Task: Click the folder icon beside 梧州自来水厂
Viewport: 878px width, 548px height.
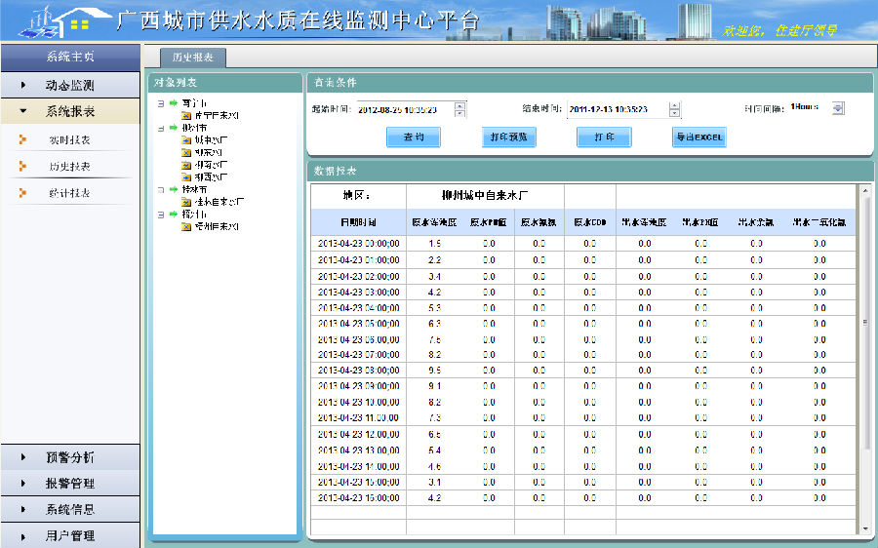Action: (x=185, y=226)
